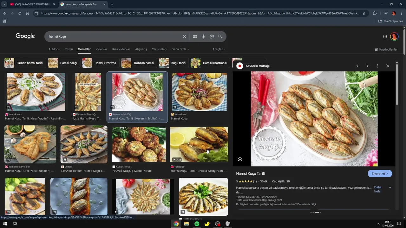Open the yellow duck app on taskbar
406x228 pixels.
207,224
